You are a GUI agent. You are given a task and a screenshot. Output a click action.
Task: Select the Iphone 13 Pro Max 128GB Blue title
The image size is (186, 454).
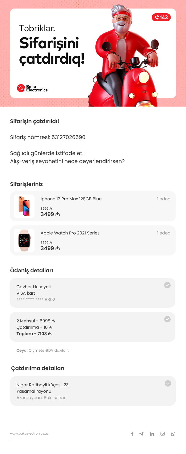tap(71, 199)
